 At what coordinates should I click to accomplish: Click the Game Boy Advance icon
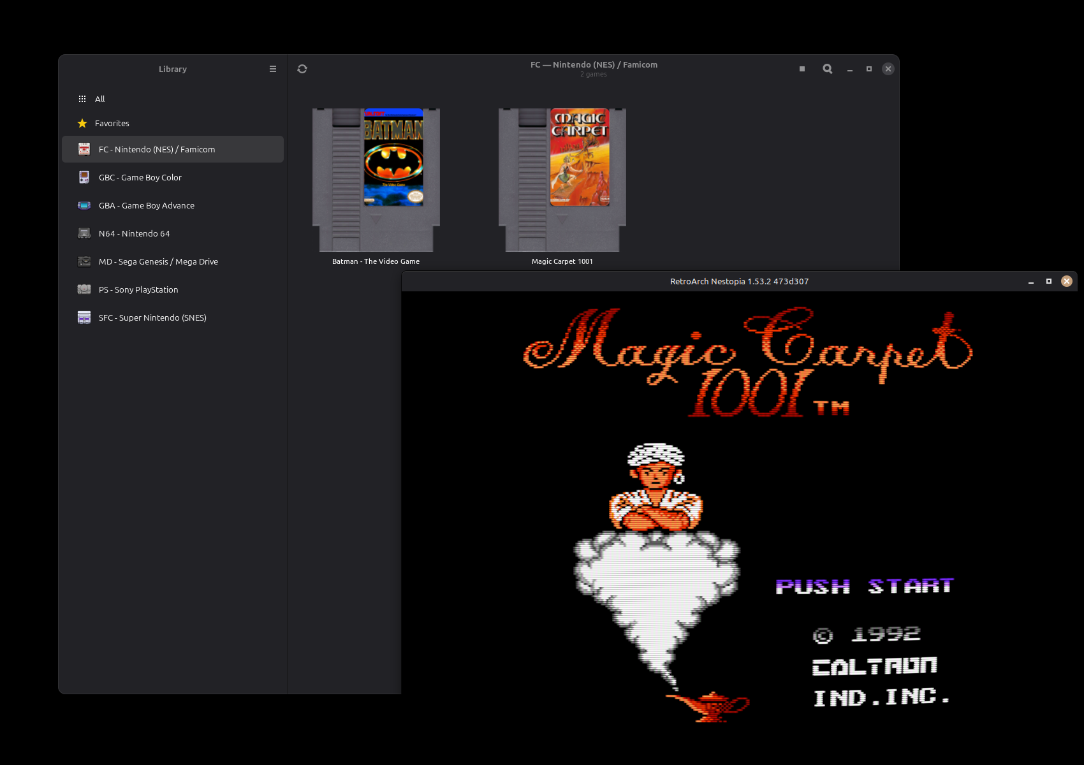84,205
